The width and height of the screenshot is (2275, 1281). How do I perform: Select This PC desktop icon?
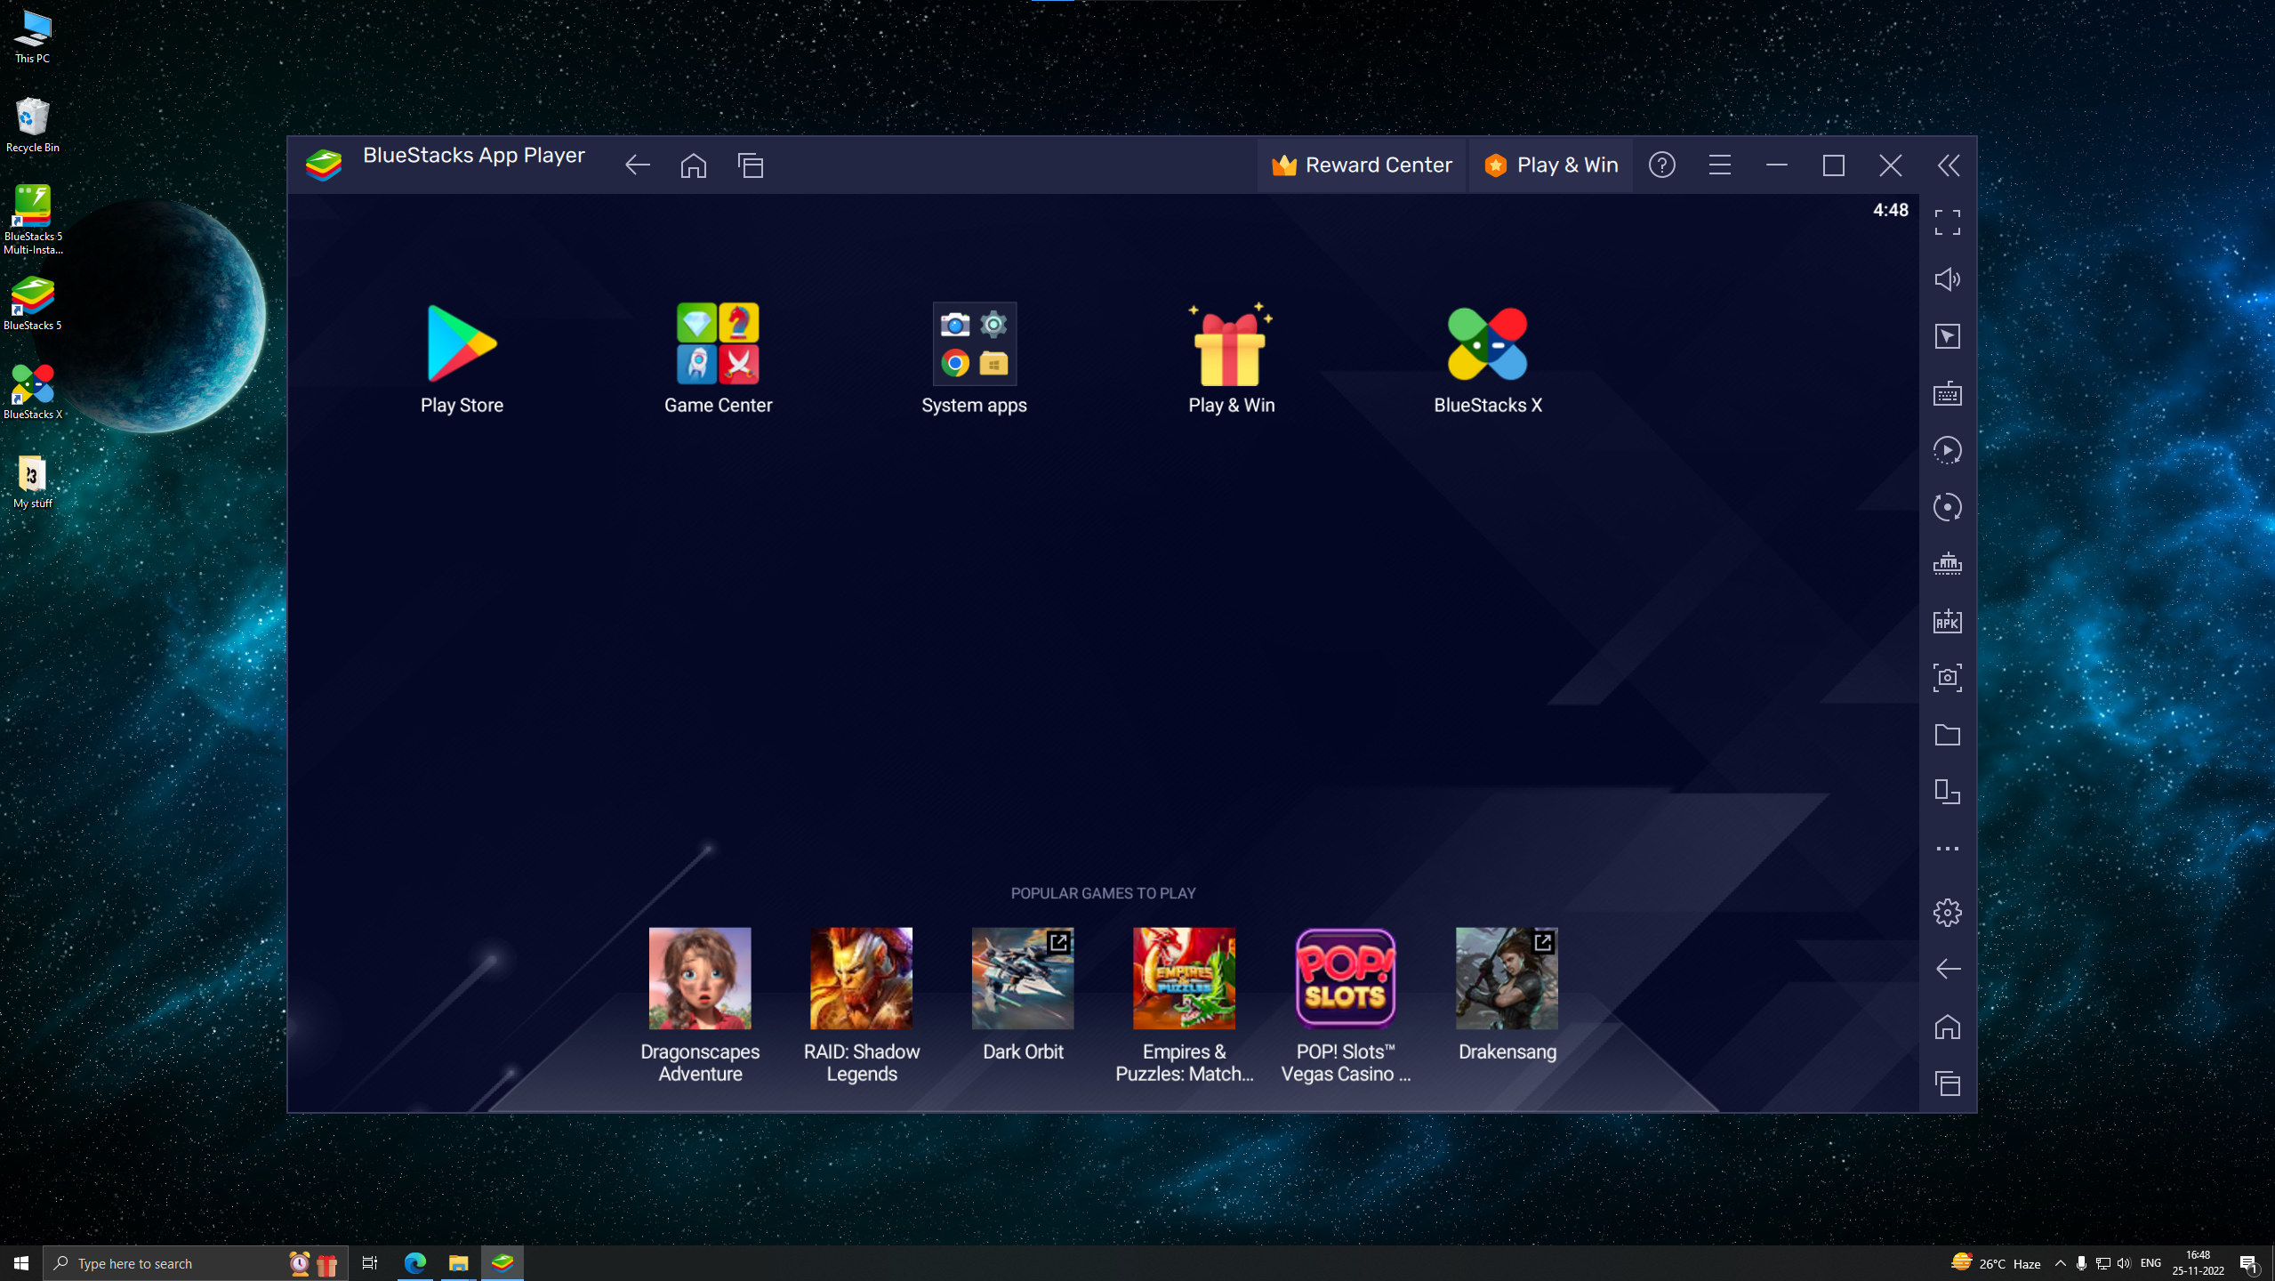[33, 37]
